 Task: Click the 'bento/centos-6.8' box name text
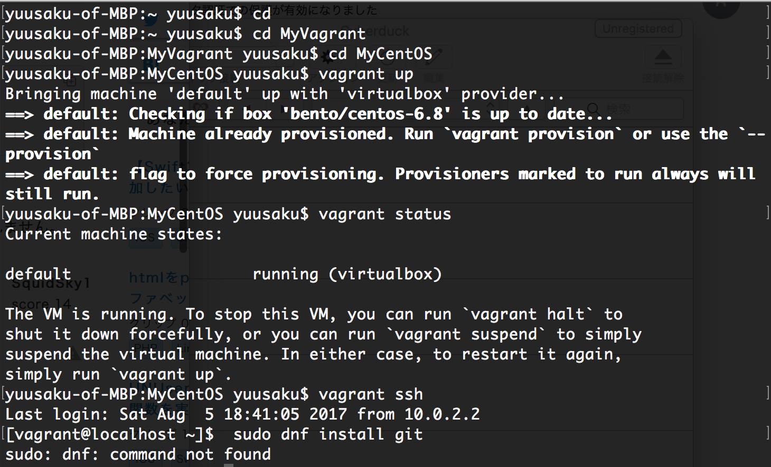click(x=367, y=114)
